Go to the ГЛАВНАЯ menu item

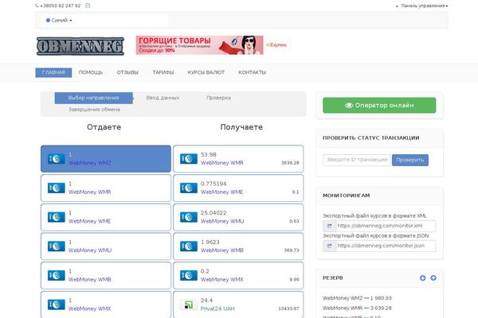click(53, 72)
